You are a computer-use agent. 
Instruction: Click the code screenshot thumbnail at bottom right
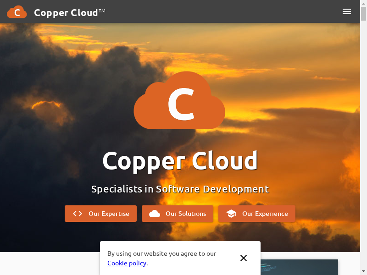299,267
